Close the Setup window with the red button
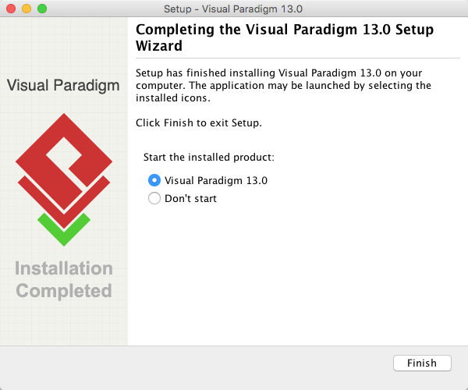 coord(11,9)
